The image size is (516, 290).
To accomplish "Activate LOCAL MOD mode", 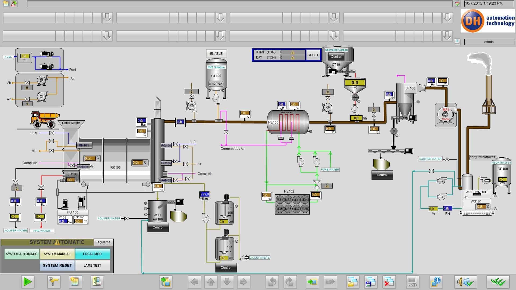I will (x=92, y=254).
